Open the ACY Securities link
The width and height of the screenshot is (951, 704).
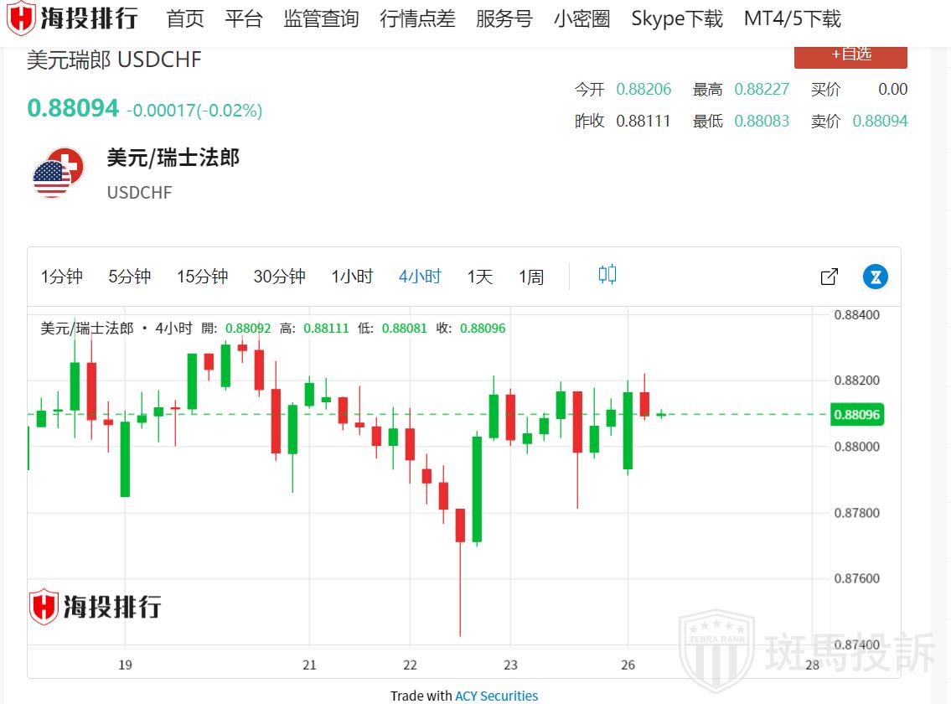496,696
